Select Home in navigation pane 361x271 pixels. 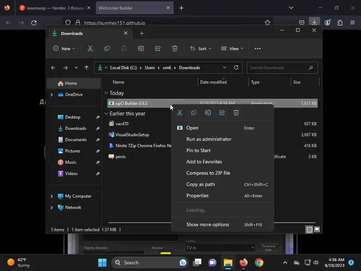74,83
